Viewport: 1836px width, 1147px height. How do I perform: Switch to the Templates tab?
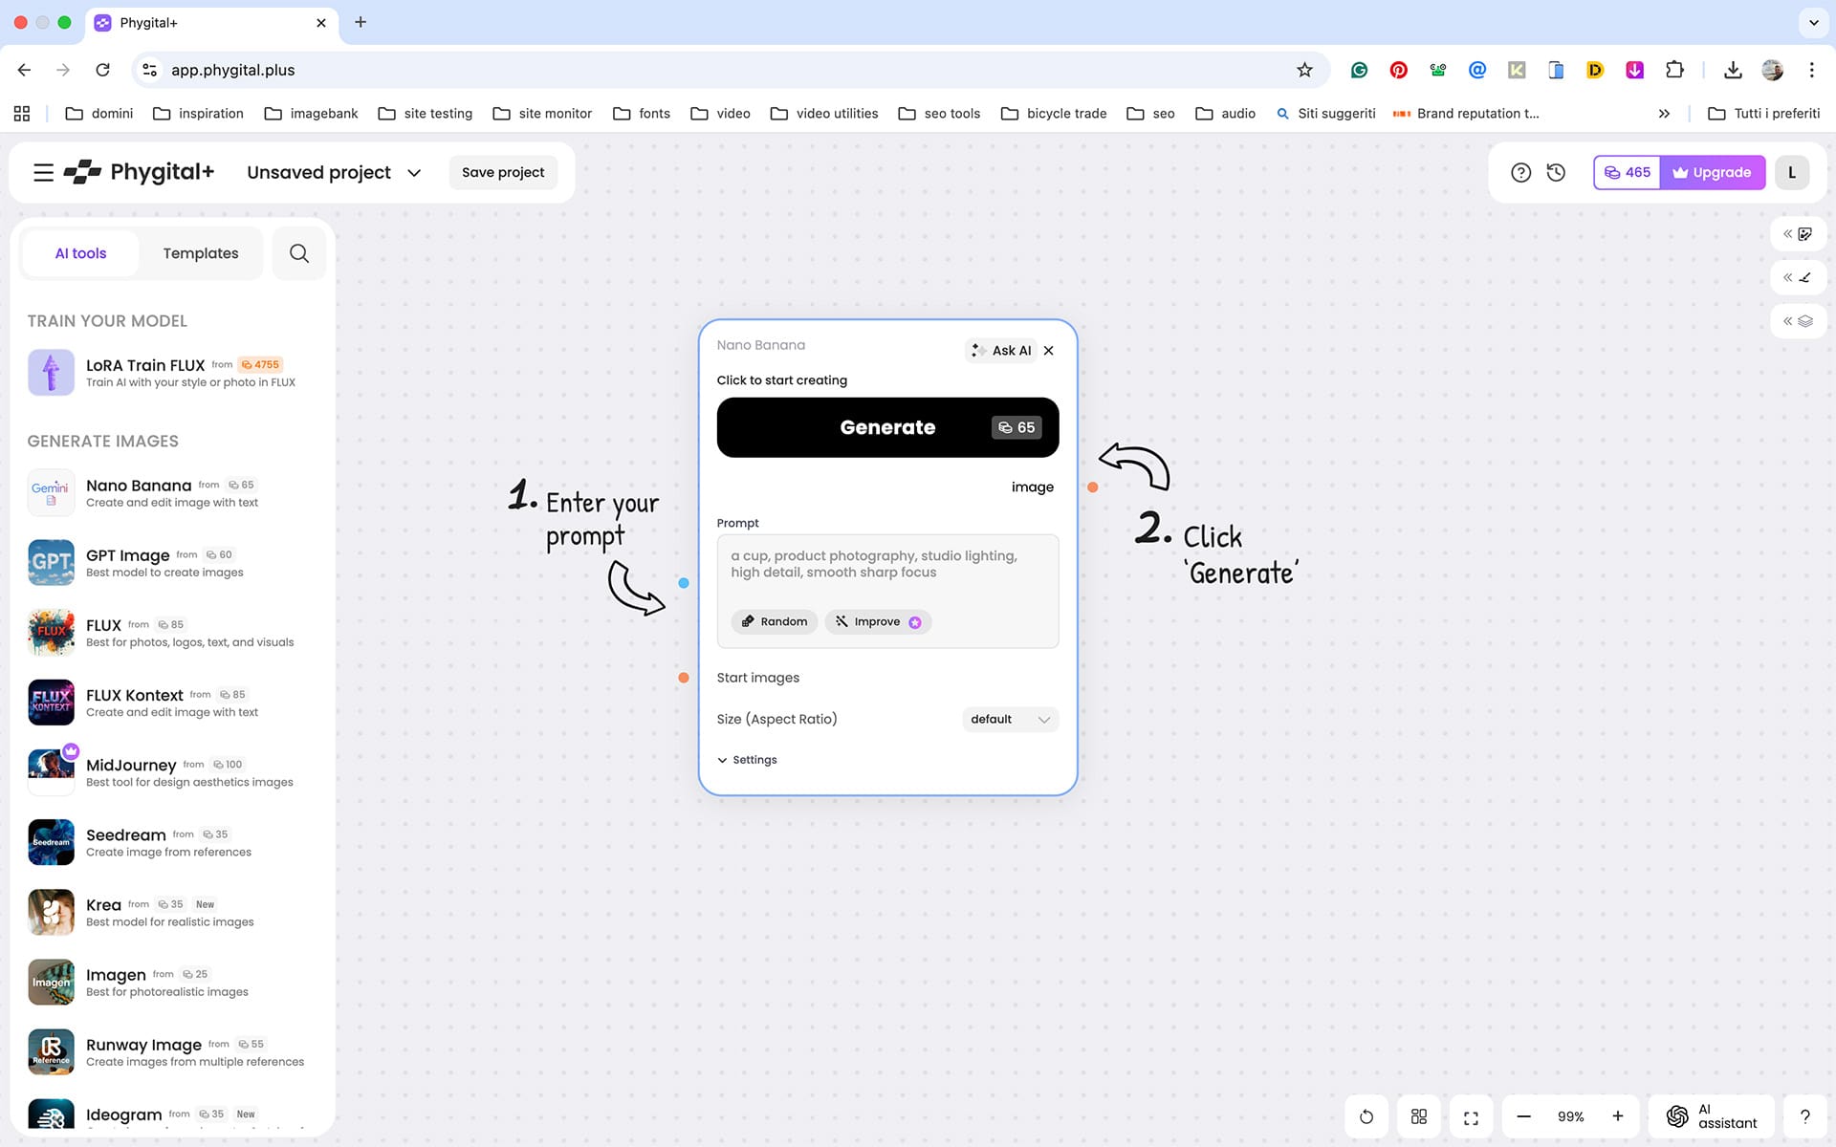[x=200, y=253]
